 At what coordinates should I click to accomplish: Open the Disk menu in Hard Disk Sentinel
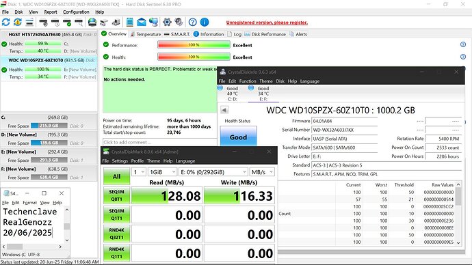(x=18, y=12)
